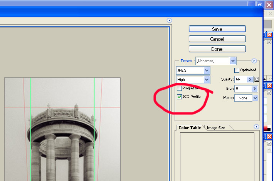The image size is (274, 181).
Task: Click the Done button
Action: coord(217,49)
